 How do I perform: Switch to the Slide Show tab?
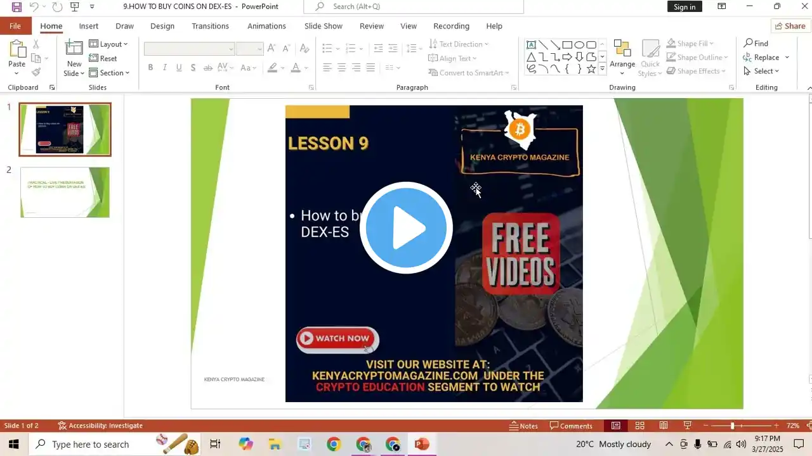[324, 26]
